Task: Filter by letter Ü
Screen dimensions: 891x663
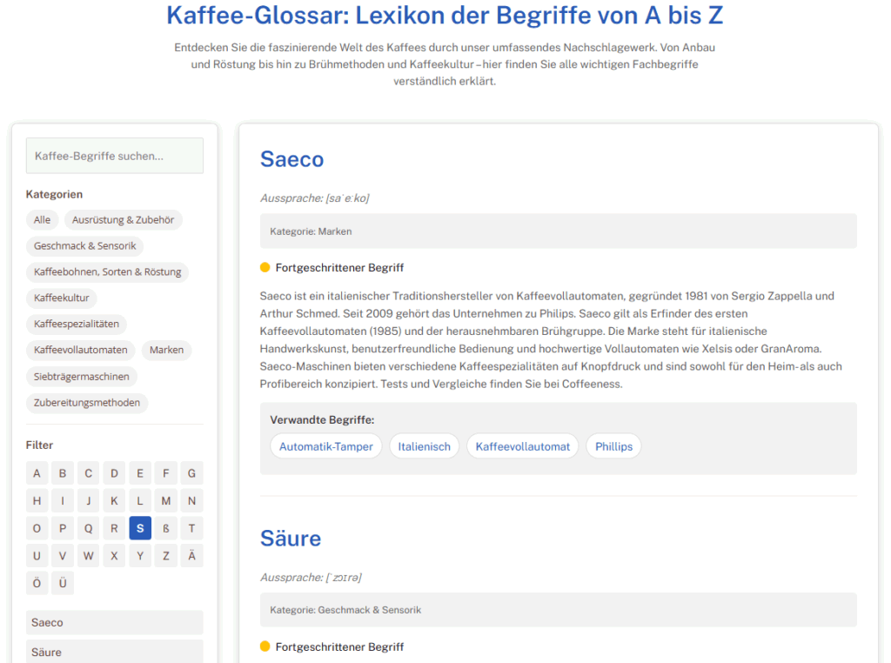Action: point(63,583)
